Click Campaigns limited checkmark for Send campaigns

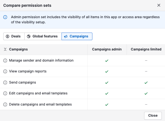point(146,82)
